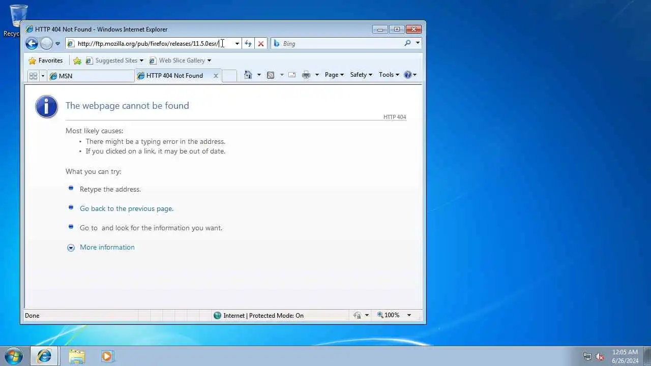Select the HTTP 404 Not Found tab
The image size is (651, 366).
click(174, 76)
